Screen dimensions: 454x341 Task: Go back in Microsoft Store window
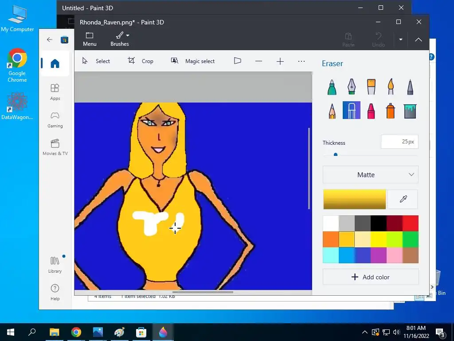pyautogui.click(x=50, y=40)
